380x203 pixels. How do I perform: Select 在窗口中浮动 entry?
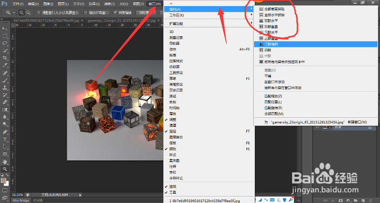(315, 82)
